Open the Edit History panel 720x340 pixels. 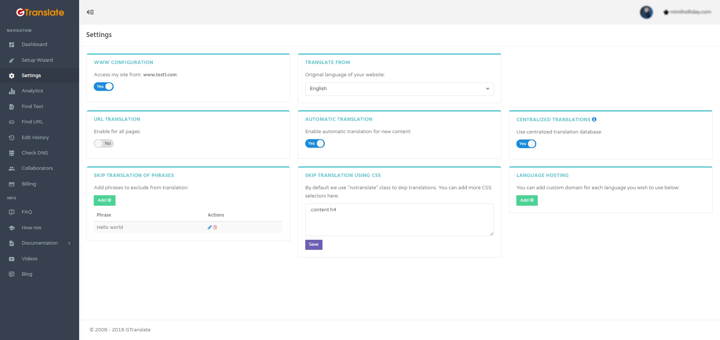35,138
